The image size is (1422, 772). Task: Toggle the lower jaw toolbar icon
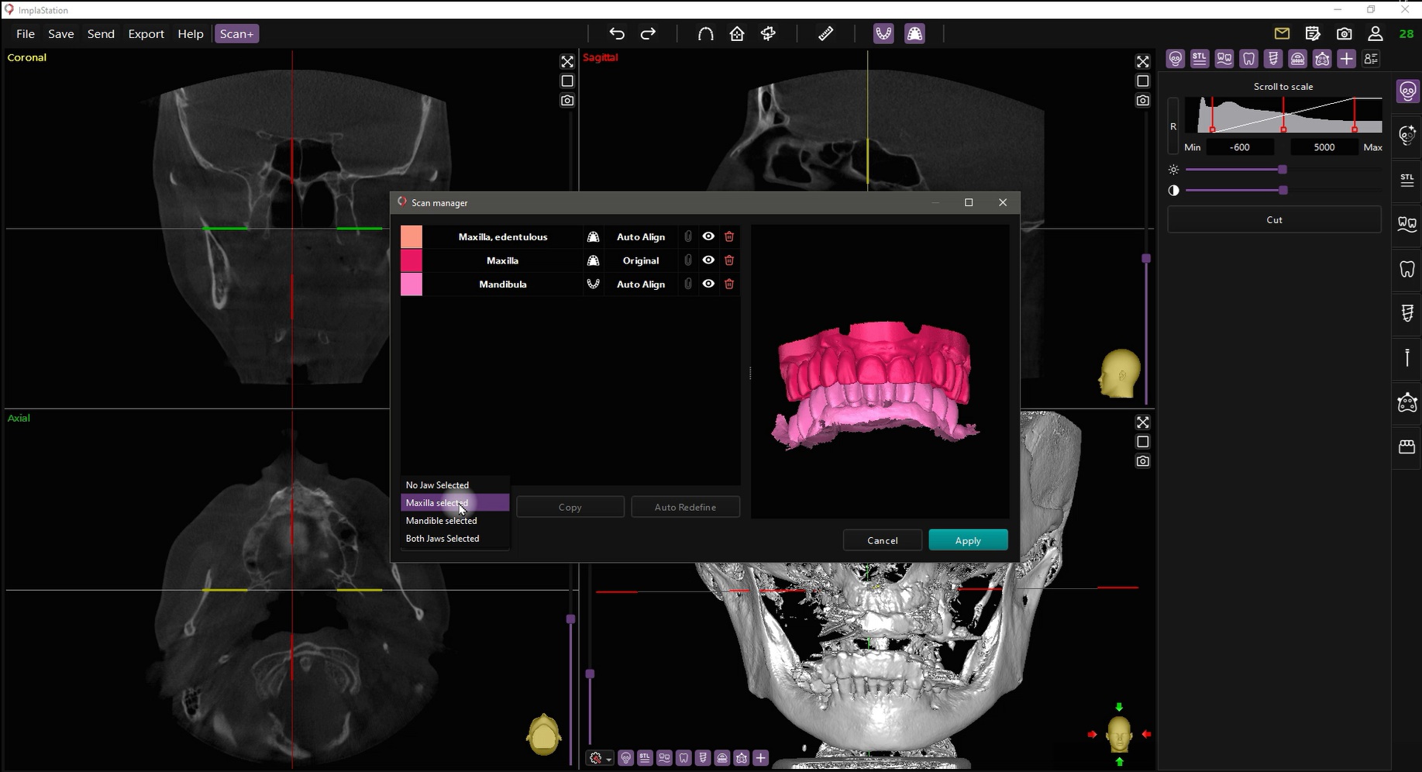(x=883, y=33)
